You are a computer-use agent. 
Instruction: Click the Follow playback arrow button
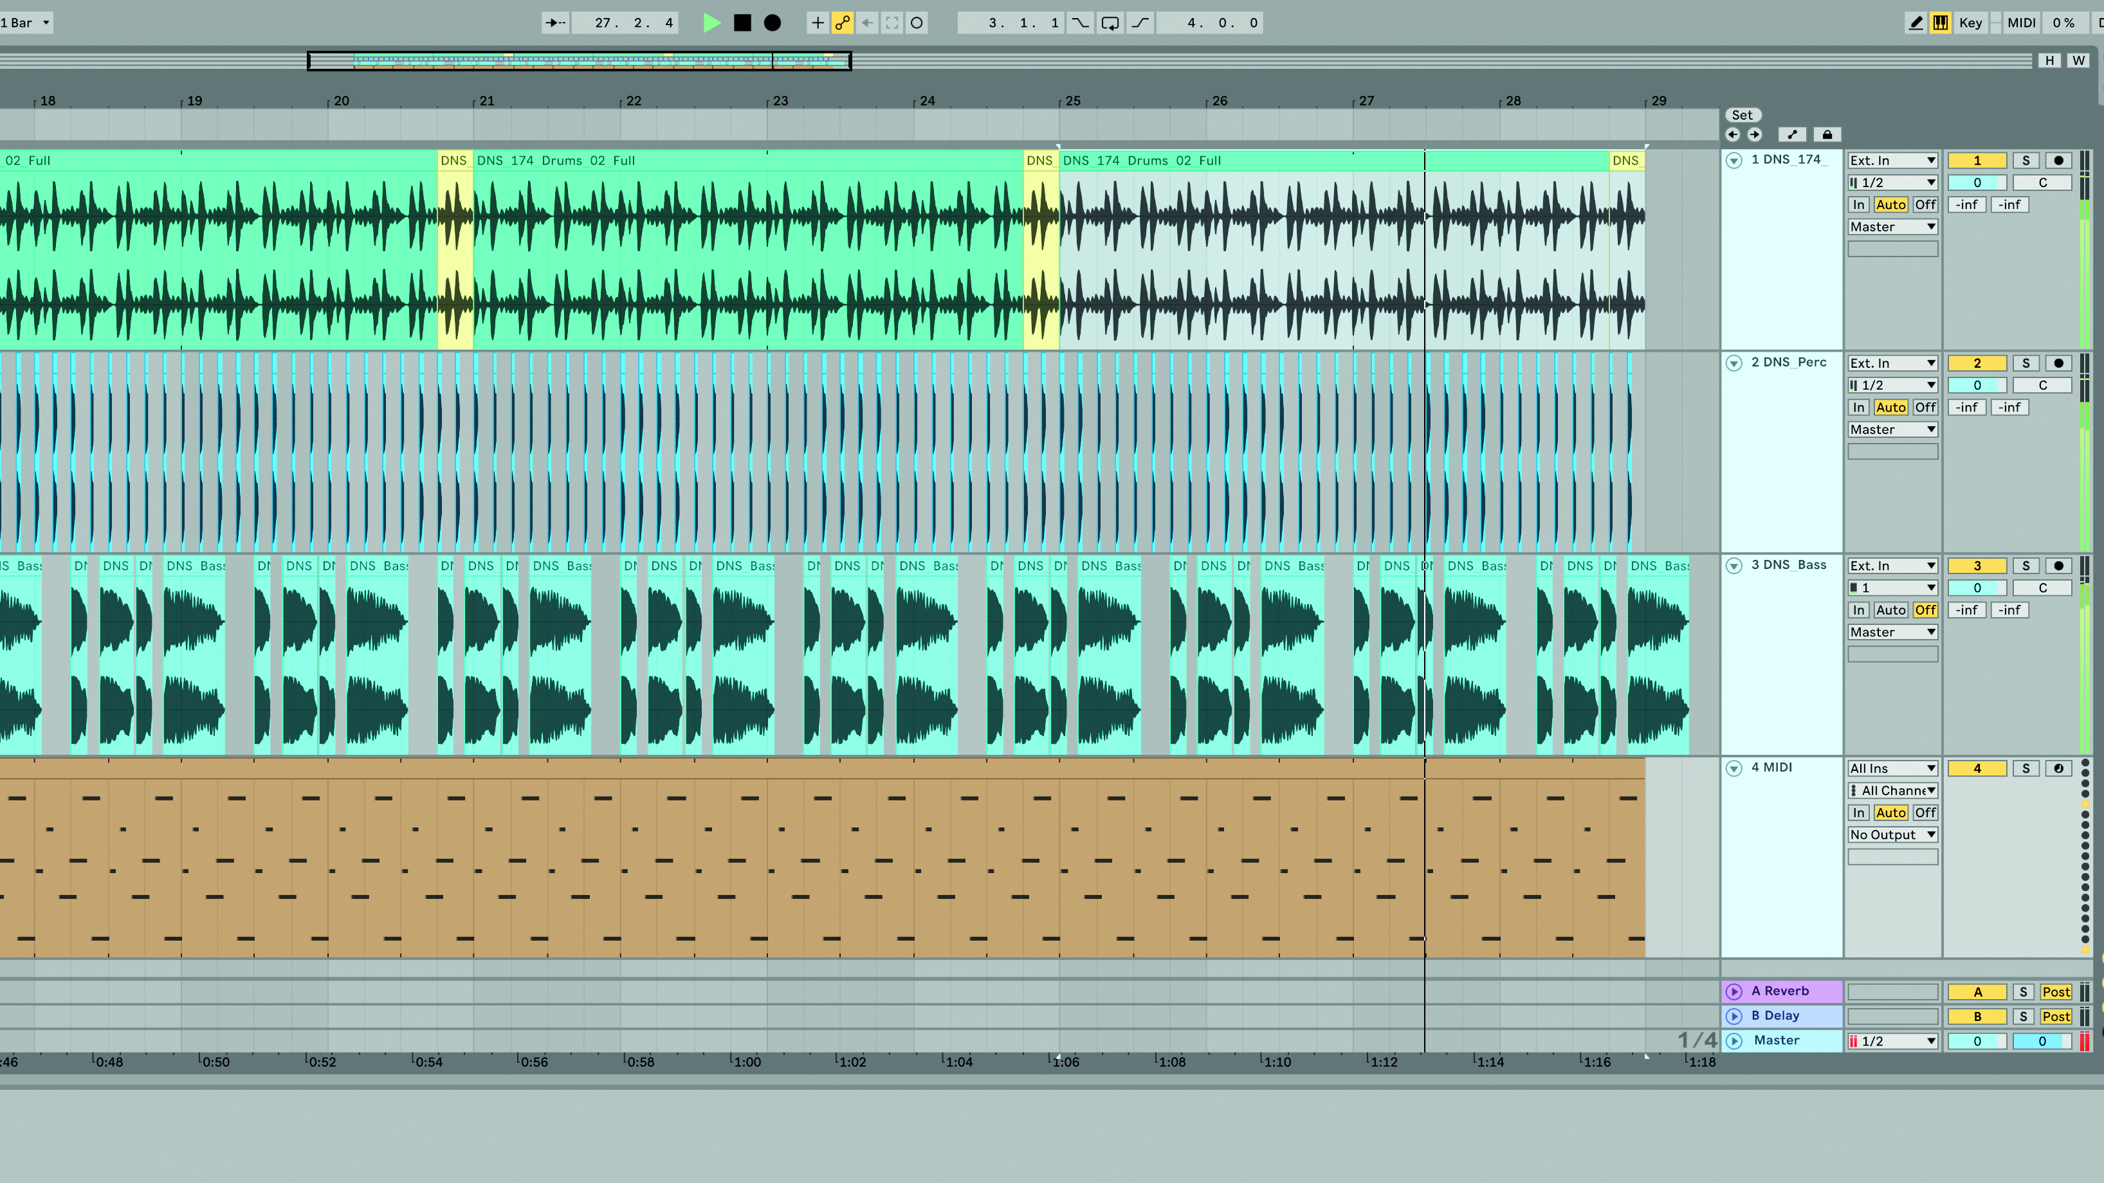(555, 23)
